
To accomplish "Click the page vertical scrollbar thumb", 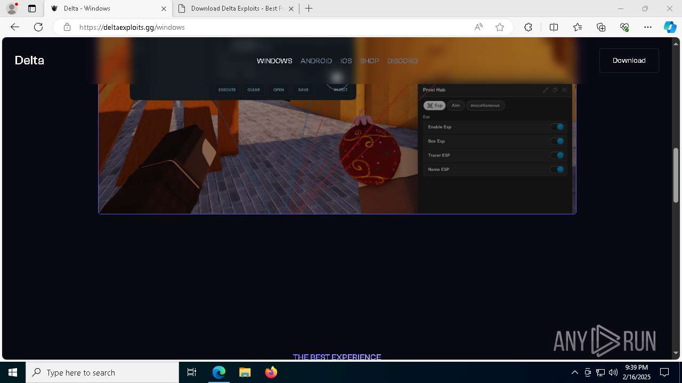I will pos(676,175).
